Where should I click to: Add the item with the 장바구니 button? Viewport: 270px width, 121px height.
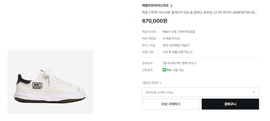(230, 104)
